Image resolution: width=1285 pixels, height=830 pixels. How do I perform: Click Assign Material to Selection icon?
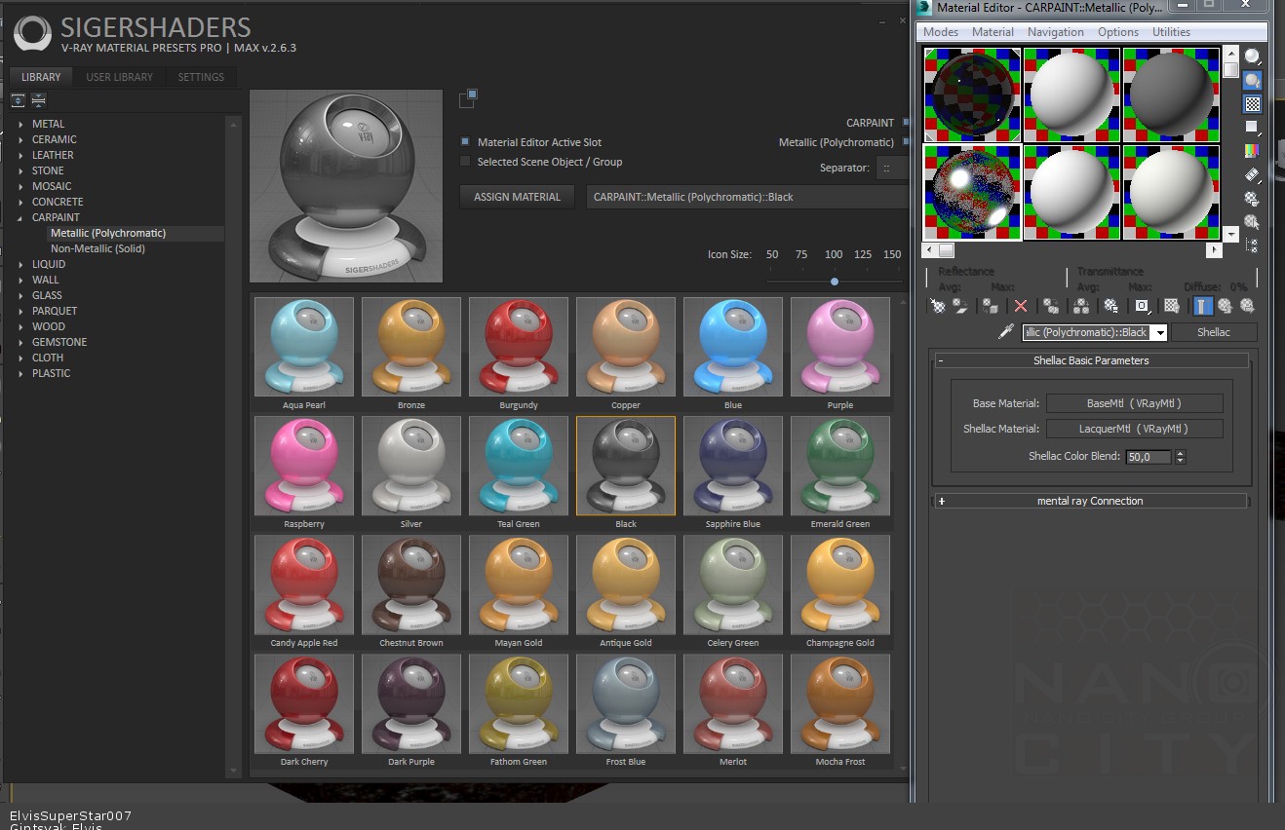991,306
